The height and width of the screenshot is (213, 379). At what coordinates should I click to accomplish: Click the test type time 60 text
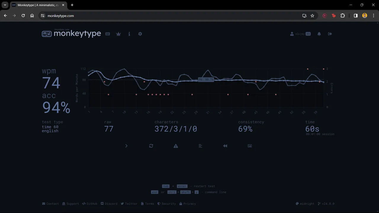[50, 127]
